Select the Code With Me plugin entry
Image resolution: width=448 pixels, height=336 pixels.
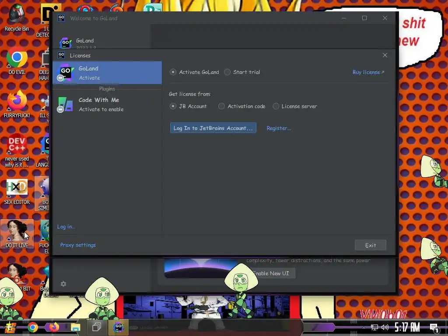(x=107, y=104)
